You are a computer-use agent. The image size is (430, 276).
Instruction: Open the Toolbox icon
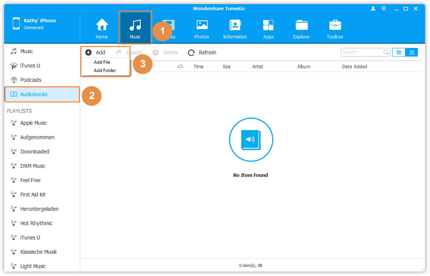coord(335,25)
